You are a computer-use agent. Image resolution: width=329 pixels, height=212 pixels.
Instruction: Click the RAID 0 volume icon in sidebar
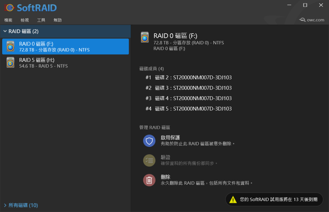[10, 47]
